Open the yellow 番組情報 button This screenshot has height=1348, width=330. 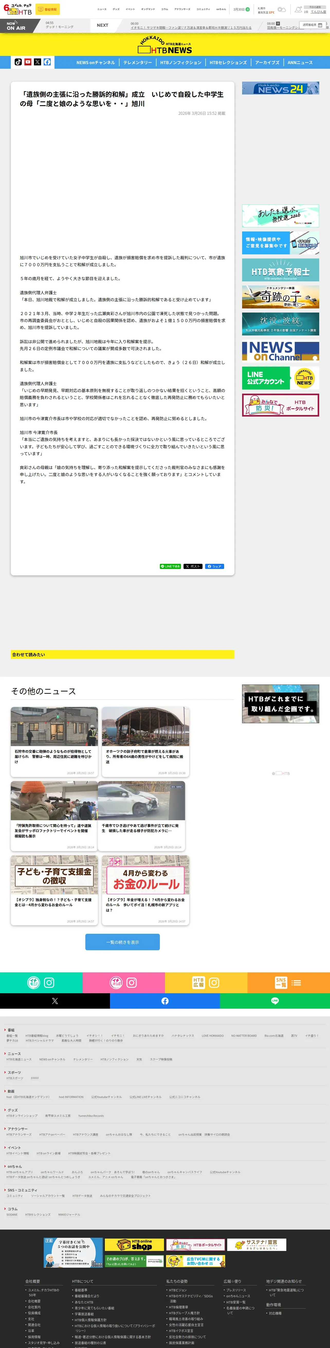48,10
